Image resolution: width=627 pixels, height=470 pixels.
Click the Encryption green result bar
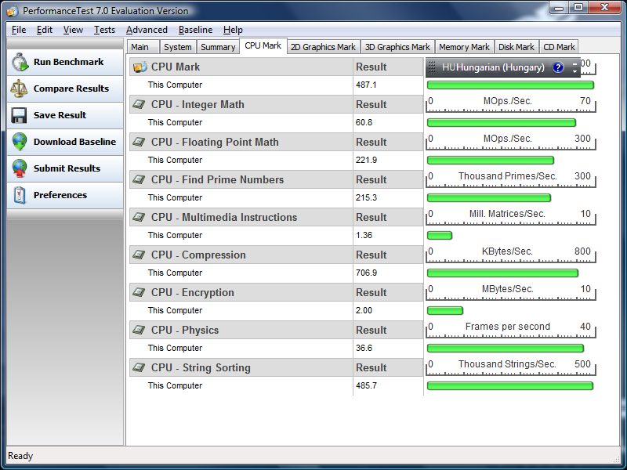tap(445, 310)
